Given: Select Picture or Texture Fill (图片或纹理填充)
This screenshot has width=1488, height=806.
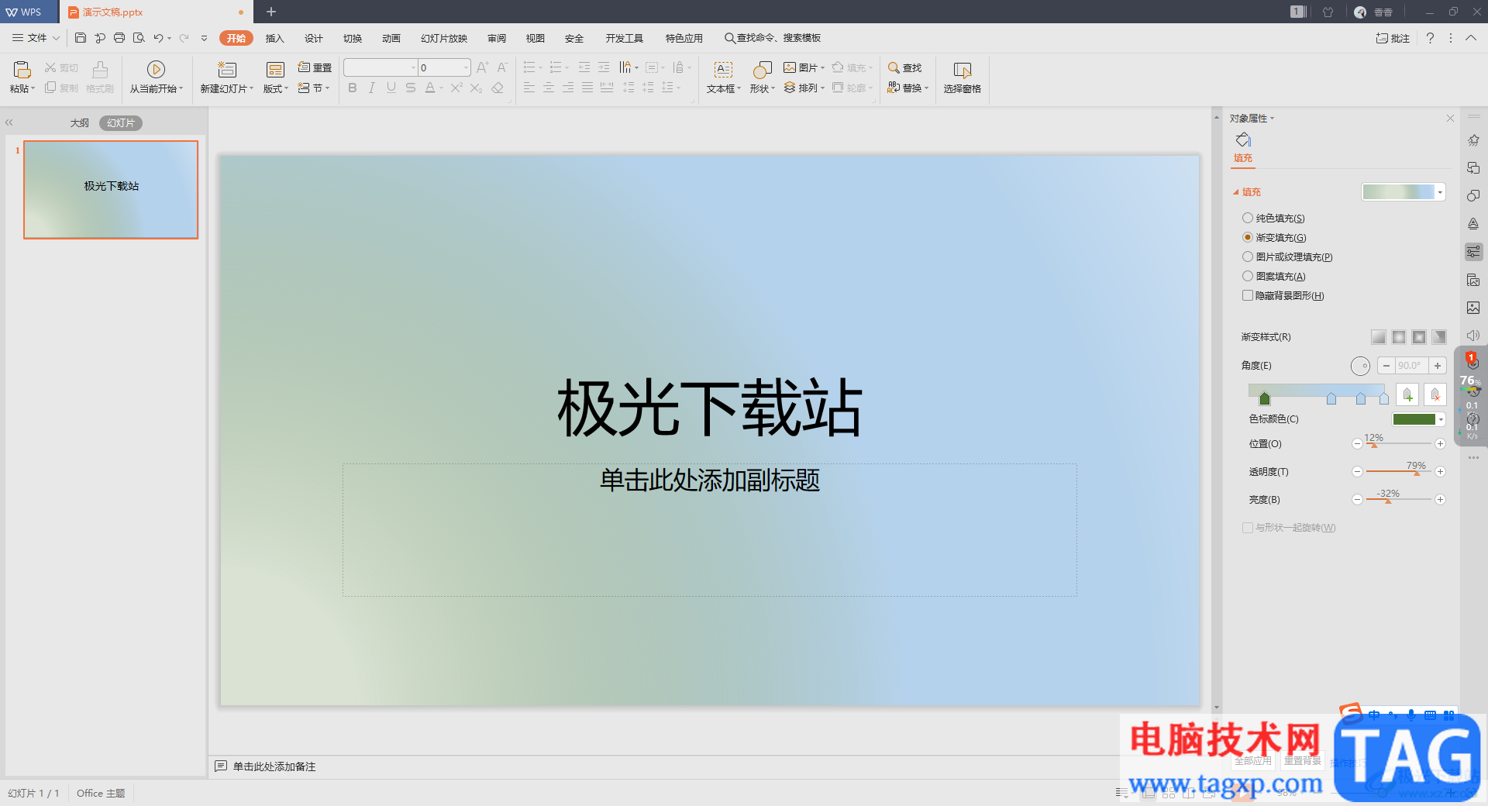Looking at the screenshot, I should (x=1248, y=257).
